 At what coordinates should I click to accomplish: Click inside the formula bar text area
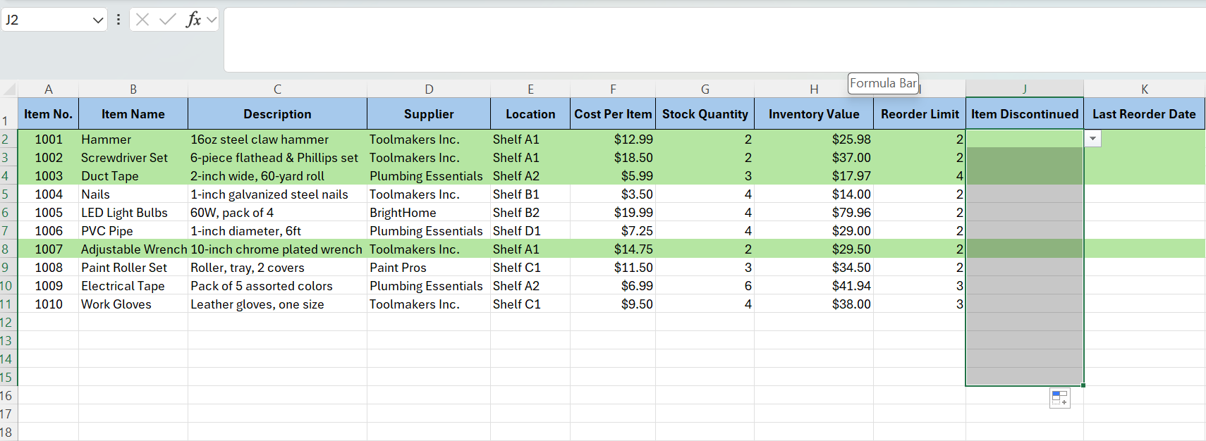[x=705, y=39]
